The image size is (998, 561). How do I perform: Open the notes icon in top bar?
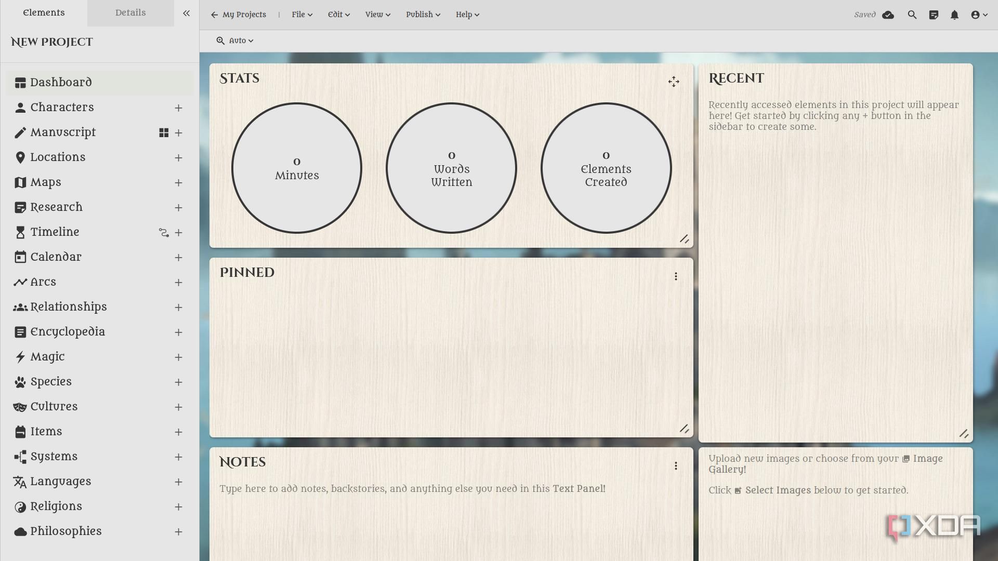(934, 15)
